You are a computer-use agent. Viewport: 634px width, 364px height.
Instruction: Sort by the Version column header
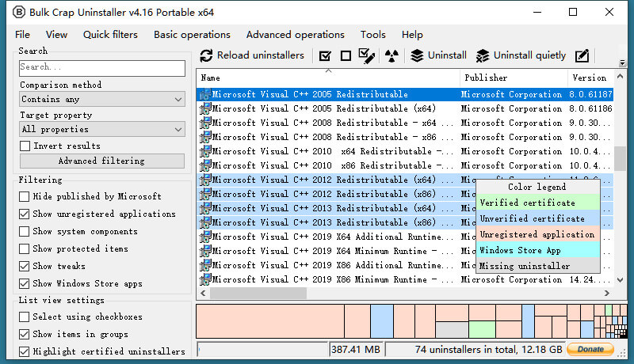(590, 78)
